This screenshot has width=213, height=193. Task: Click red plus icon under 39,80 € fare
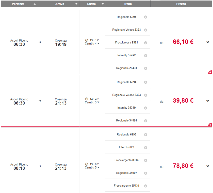point(210,125)
